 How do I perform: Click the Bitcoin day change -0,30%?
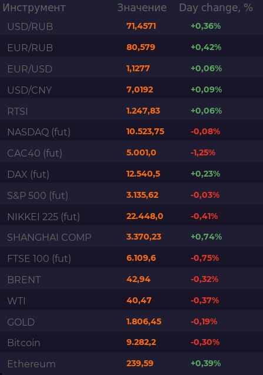tap(205, 342)
